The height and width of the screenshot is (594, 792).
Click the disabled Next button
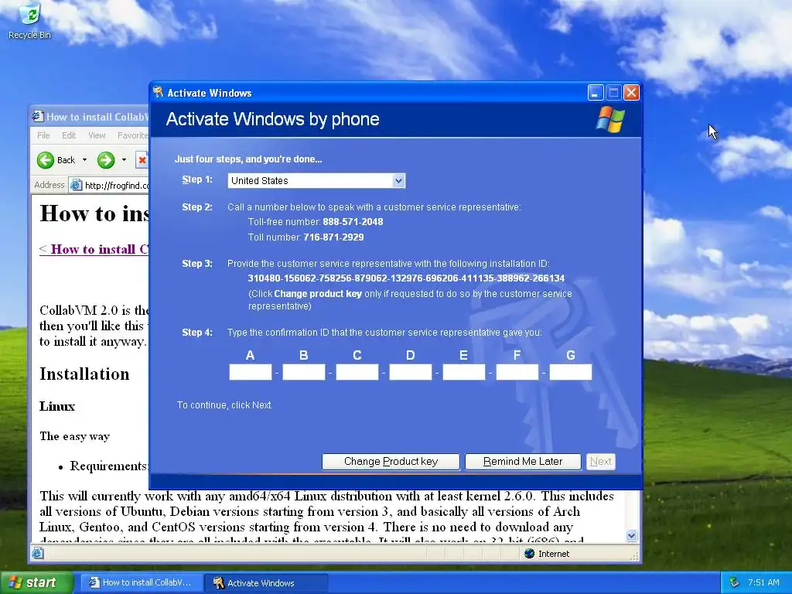pyautogui.click(x=600, y=462)
